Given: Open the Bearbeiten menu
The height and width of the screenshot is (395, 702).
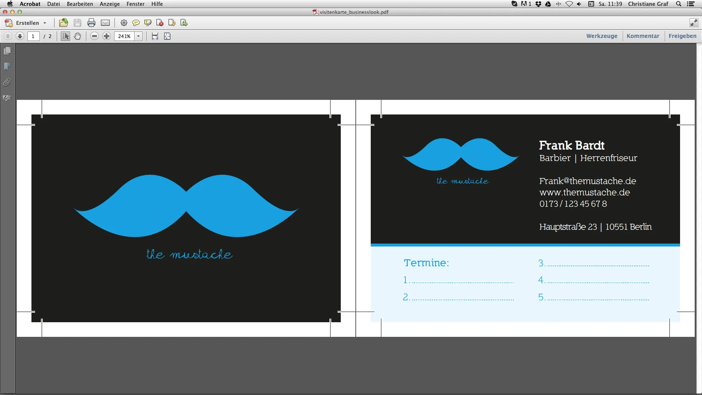Looking at the screenshot, I should click(80, 4).
